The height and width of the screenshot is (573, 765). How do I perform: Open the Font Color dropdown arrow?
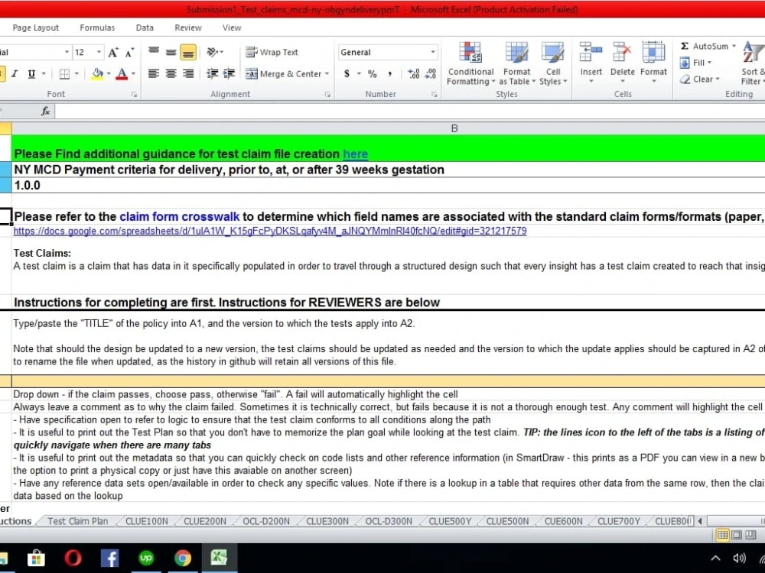coord(133,73)
